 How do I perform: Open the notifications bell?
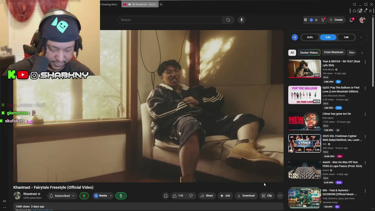351,20
